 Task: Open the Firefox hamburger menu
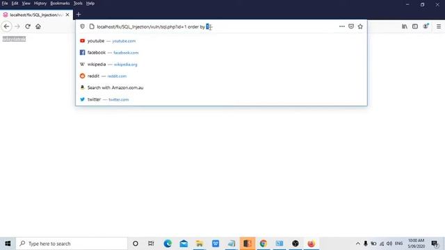click(x=439, y=26)
